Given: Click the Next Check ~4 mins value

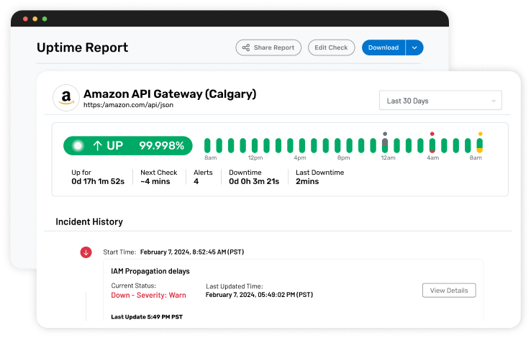Looking at the screenshot, I should [155, 181].
